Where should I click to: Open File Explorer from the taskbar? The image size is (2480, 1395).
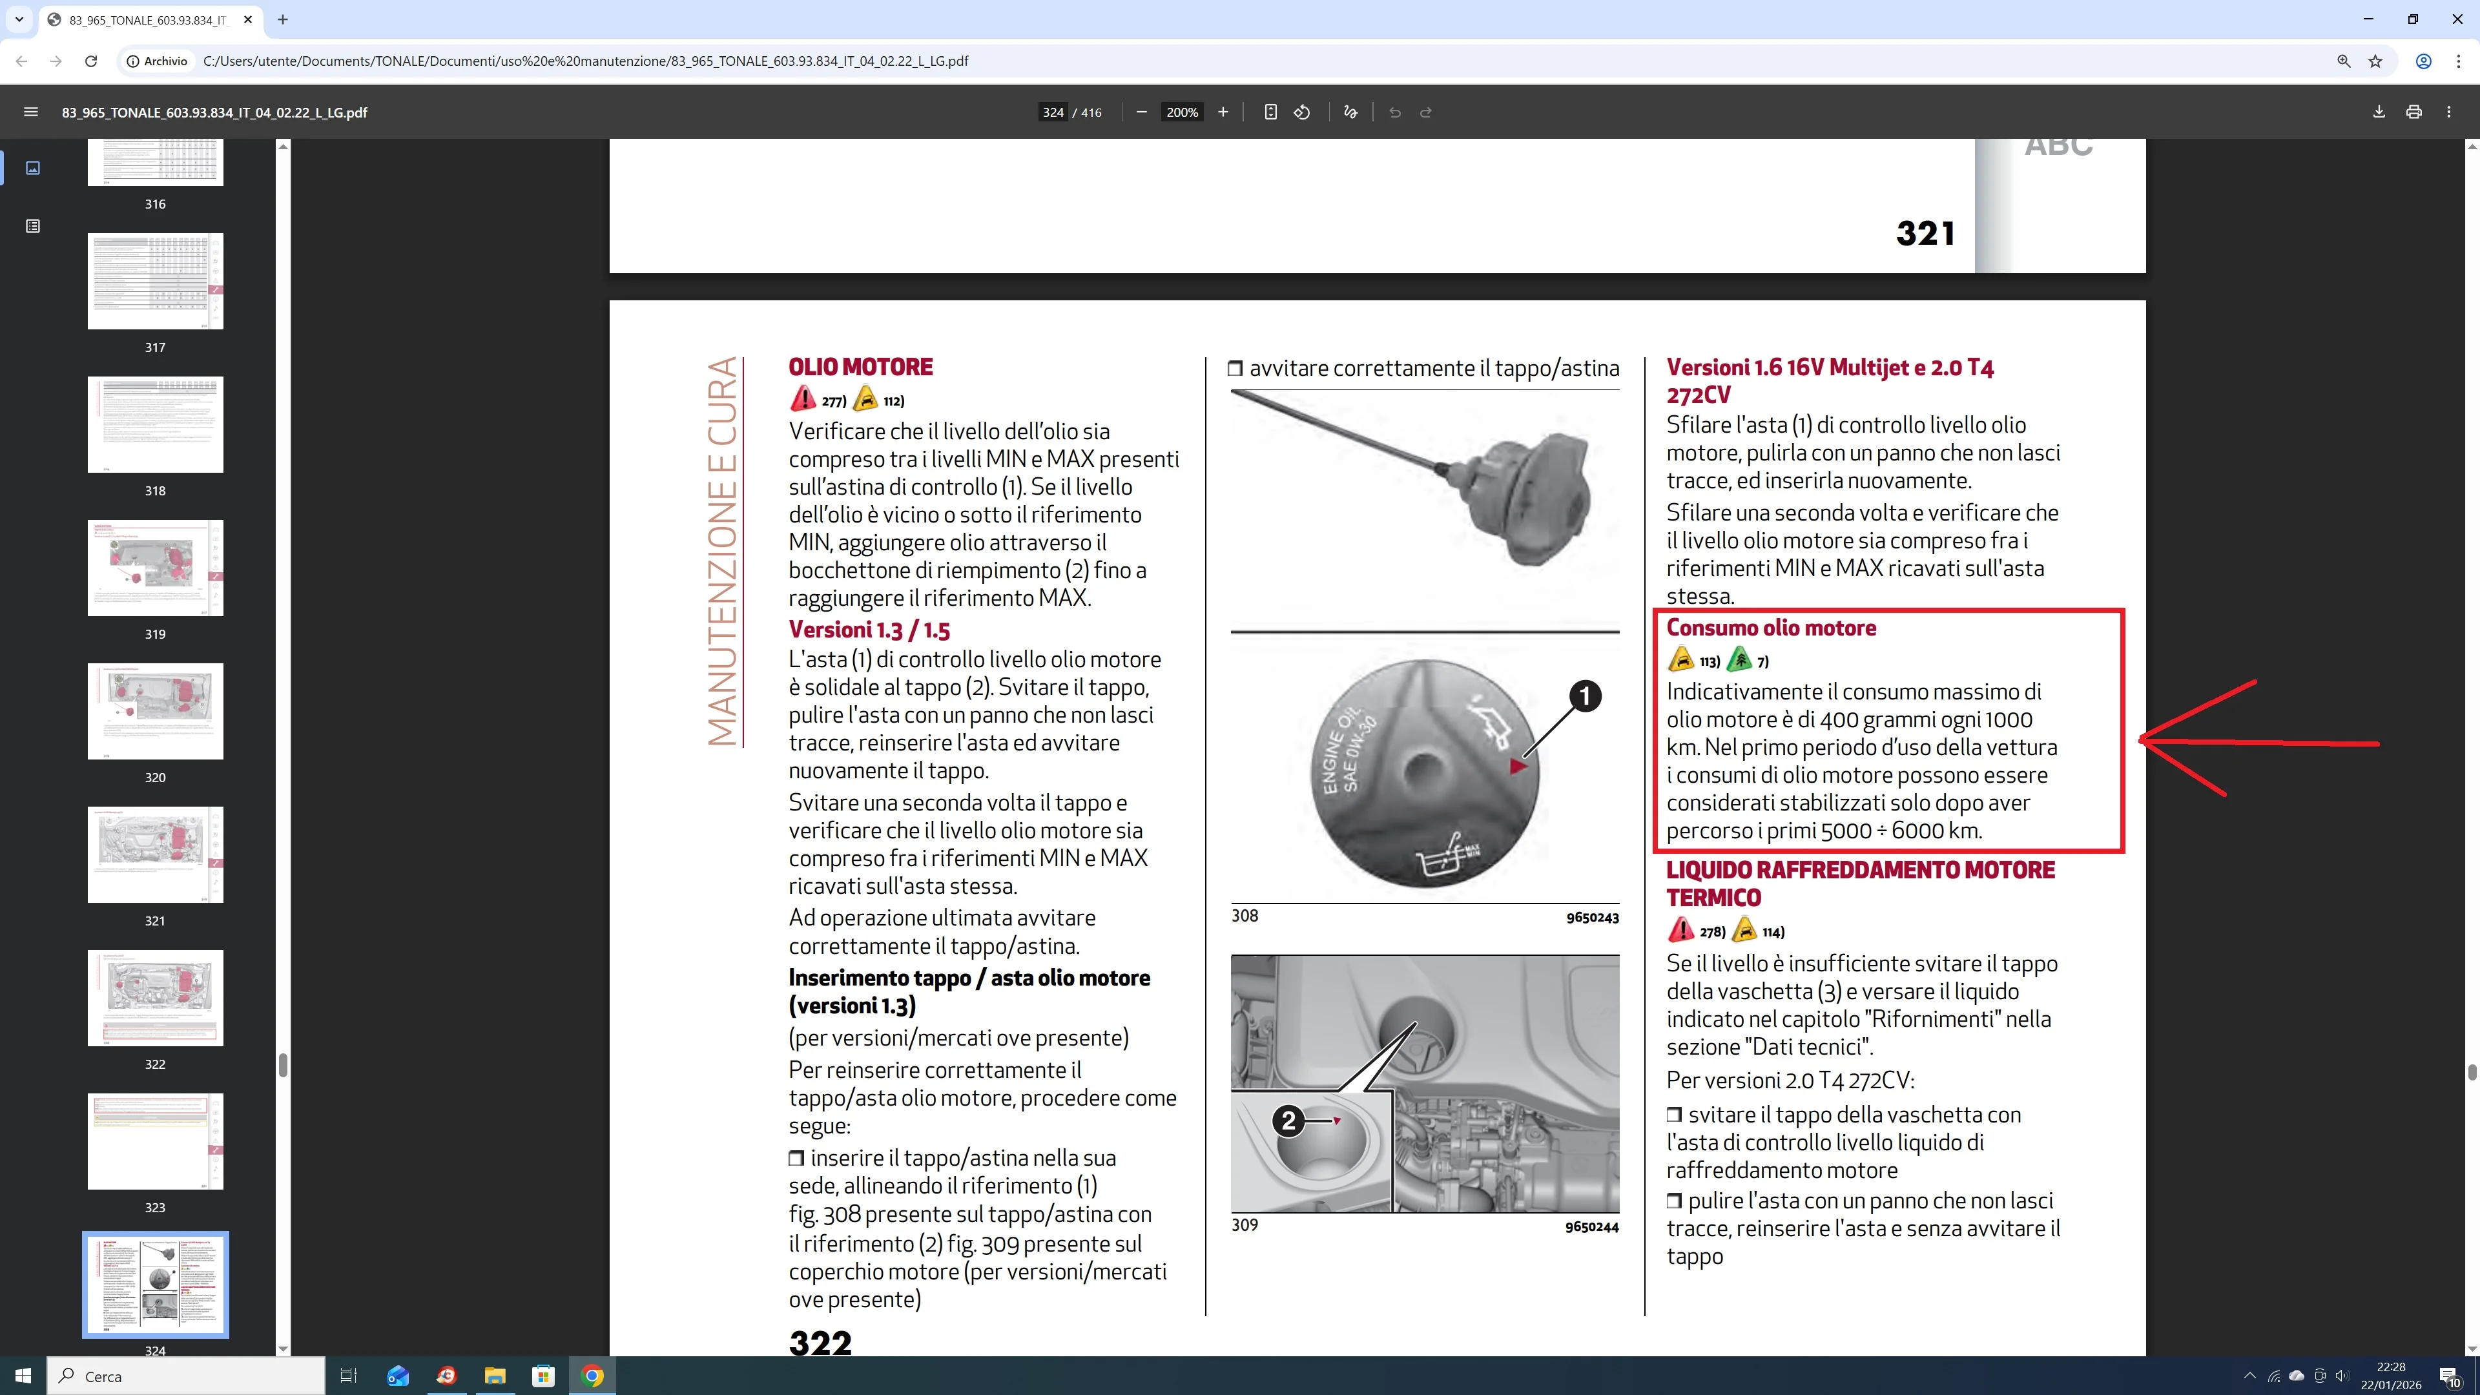(495, 1376)
